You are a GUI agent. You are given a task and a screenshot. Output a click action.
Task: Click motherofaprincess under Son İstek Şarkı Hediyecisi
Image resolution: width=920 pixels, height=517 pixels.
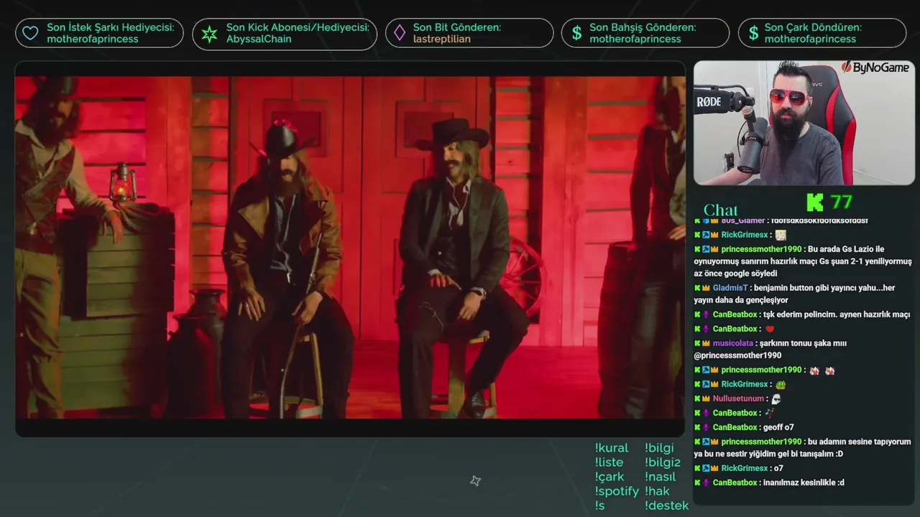93,39
